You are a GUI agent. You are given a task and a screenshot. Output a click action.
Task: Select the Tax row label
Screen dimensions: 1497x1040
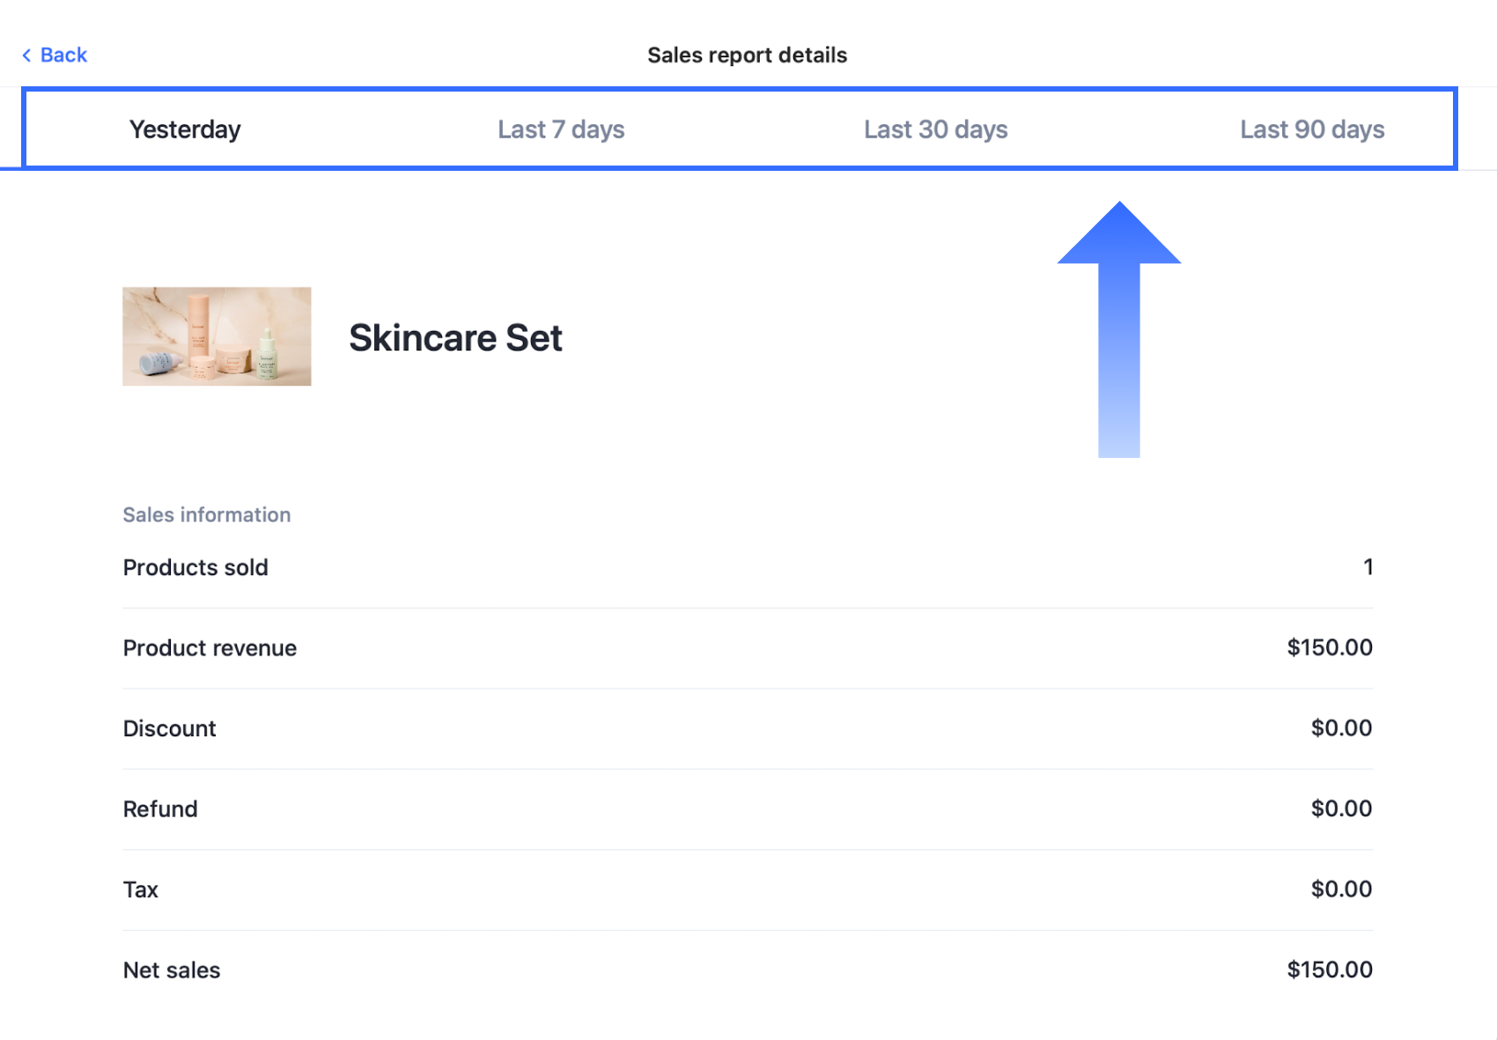tap(141, 889)
